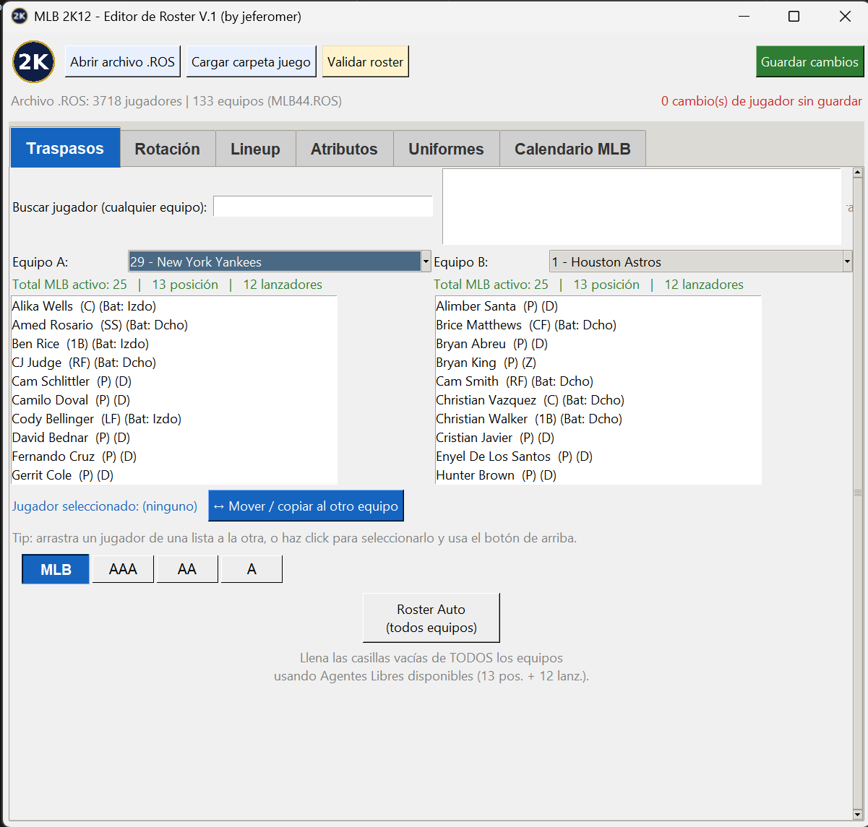Click the 0 cambio(s) sin guardar status
The image size is (868, 827).
pos(762,101)
